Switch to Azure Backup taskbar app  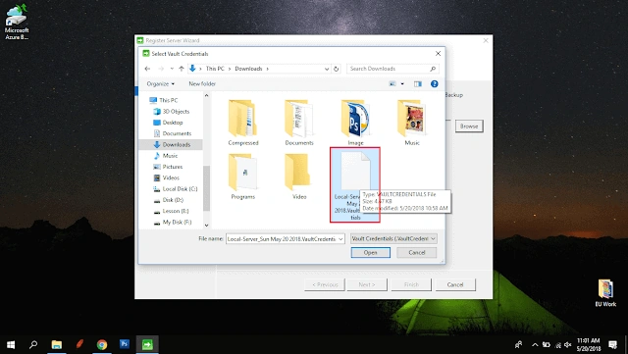(147, 344)
